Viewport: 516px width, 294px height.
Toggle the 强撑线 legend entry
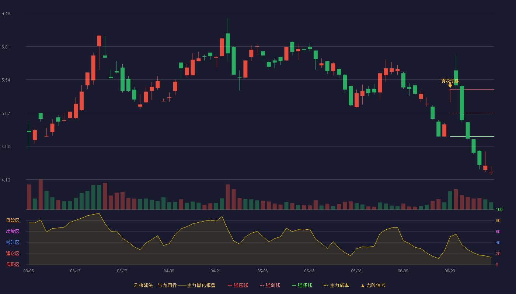click(302, 285)
